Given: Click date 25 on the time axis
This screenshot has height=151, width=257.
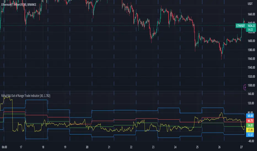Looking at the screenshot, I should (x=197, y=147).
